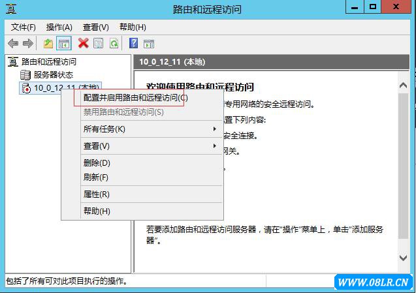Toggle the Show/Hide action pane icon
The image size is (416, 293).
point(149,43)
